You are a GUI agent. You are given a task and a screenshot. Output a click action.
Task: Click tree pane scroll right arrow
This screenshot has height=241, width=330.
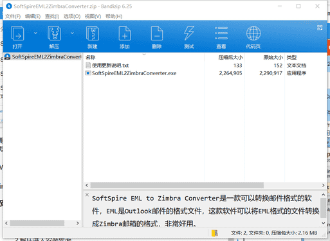click(78, 223)
